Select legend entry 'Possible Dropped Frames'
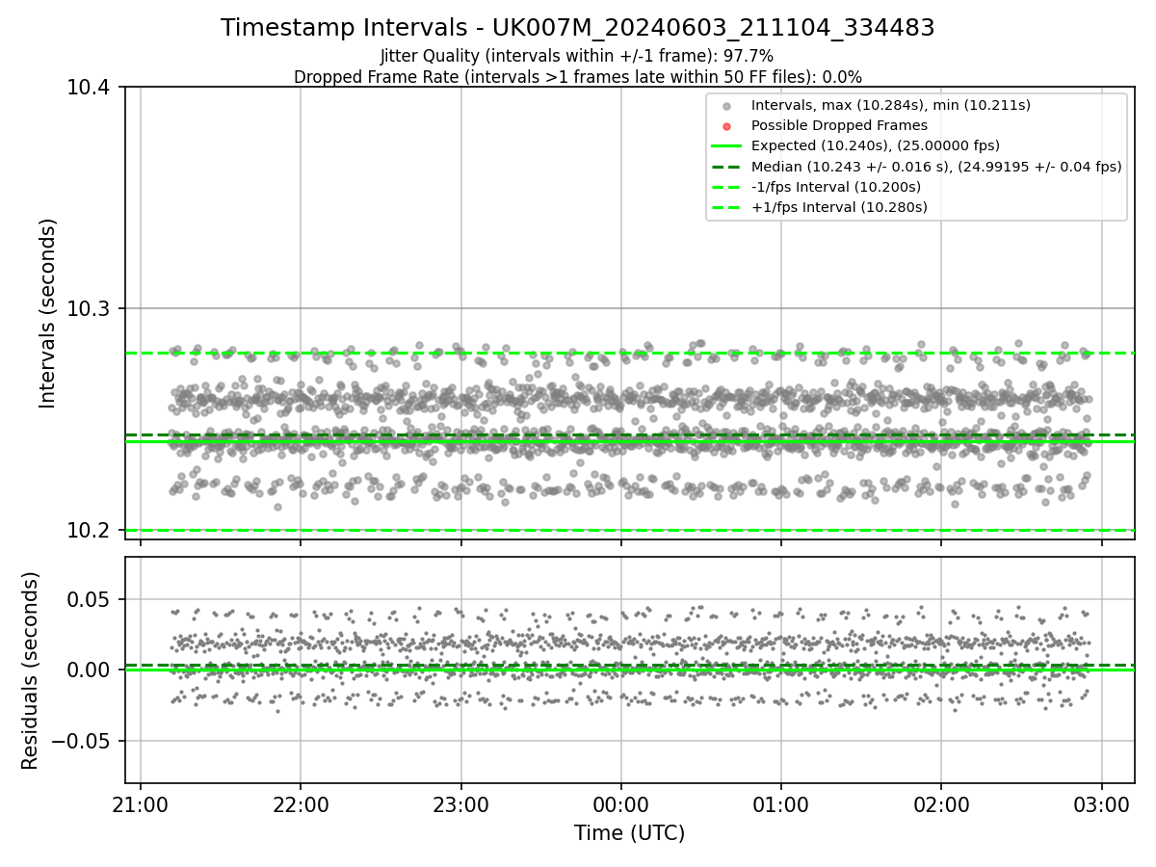1156x867 pixels. point(839,125)
